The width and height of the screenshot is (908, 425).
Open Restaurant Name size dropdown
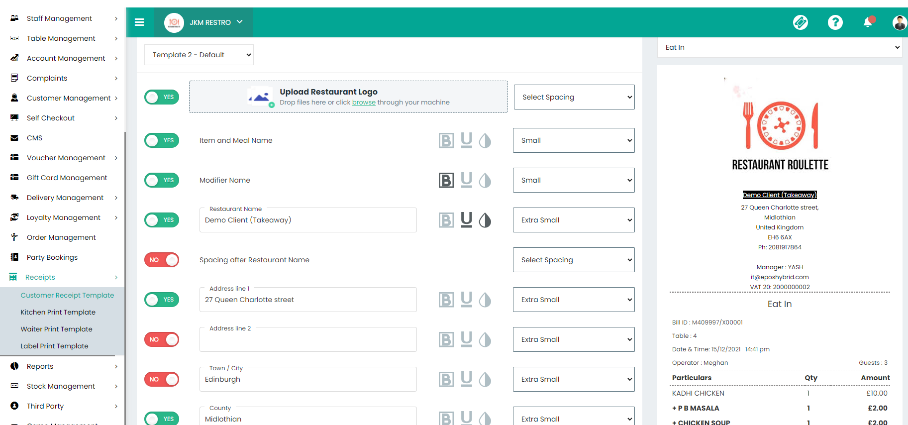[574, 220]
